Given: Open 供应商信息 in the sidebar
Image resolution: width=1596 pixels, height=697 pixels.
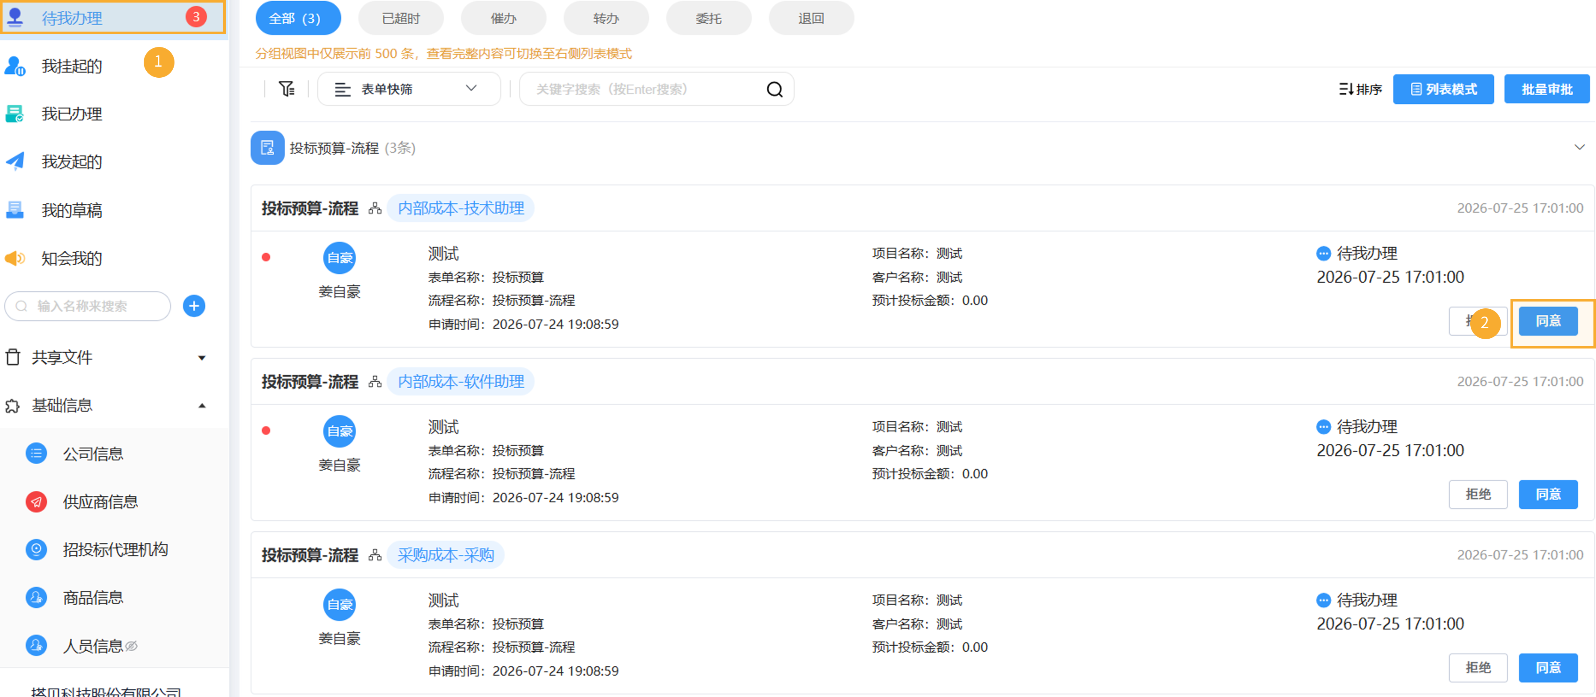Looking at the screenshot, I should pyautogui.click(x=100, y=501).
